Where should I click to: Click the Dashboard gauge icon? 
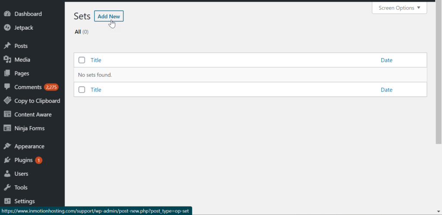7,14
